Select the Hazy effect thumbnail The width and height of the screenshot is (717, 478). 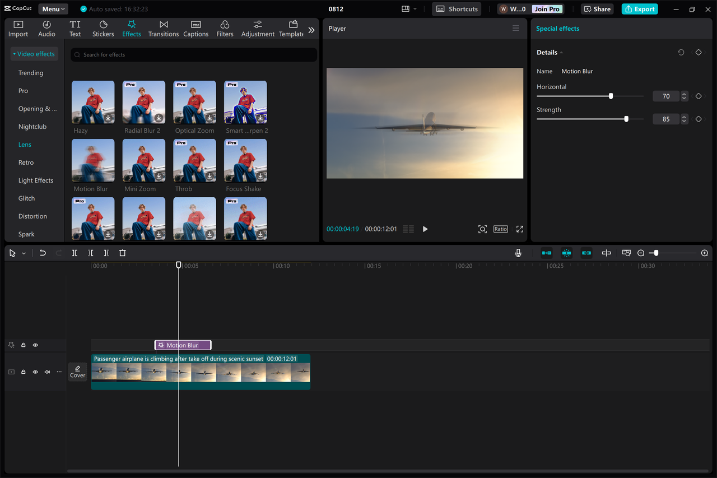pyautogui.click(x=92, y=101)
